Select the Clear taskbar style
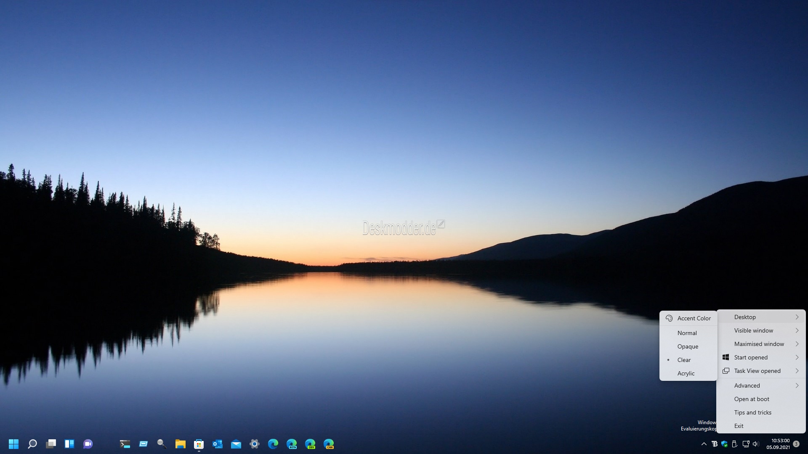Image resolution: width=808 pixels, height=454 pixels. click(688, 360)
